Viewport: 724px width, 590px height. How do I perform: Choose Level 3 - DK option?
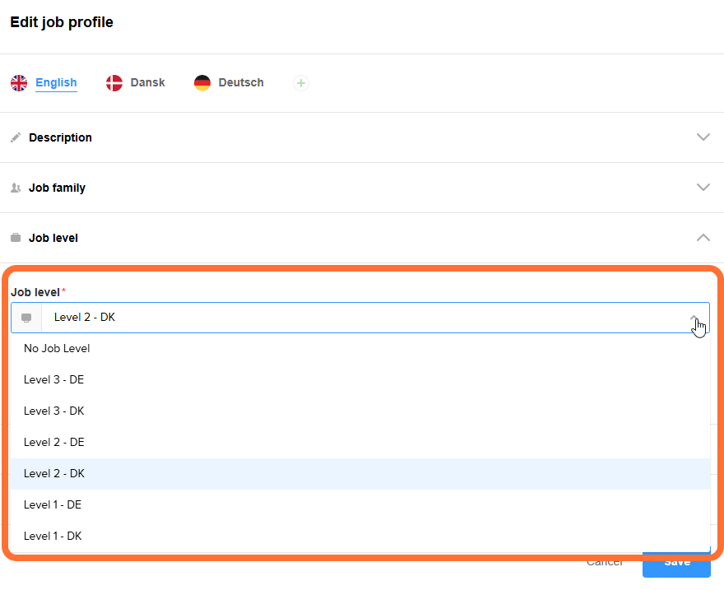[360, 411]
